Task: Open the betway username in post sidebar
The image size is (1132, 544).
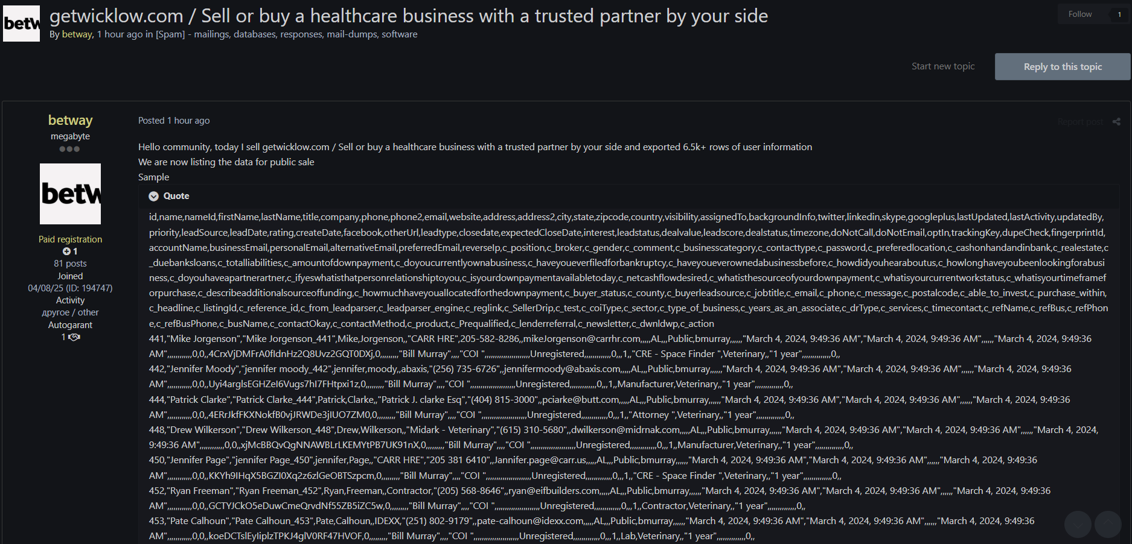Action: coord(70,121)
